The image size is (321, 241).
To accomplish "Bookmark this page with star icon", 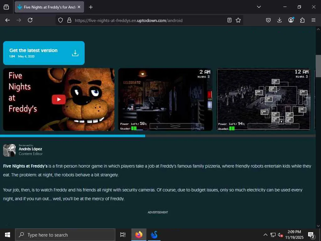I will [x=238, y=20].
